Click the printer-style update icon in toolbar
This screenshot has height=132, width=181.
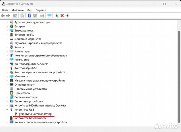(x=42, y=15)
